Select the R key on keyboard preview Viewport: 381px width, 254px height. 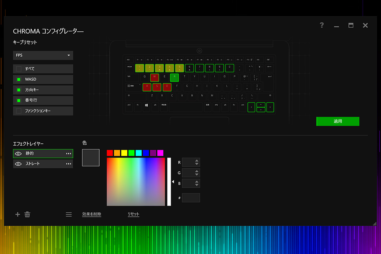pyautogui.click(x=175, y=77)
